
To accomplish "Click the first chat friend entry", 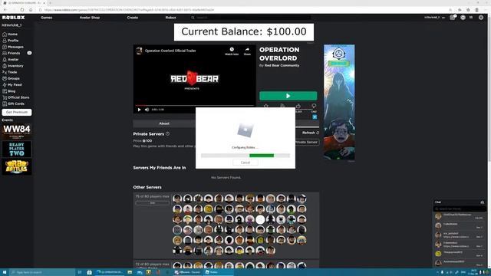I will (x=460, y=216).
